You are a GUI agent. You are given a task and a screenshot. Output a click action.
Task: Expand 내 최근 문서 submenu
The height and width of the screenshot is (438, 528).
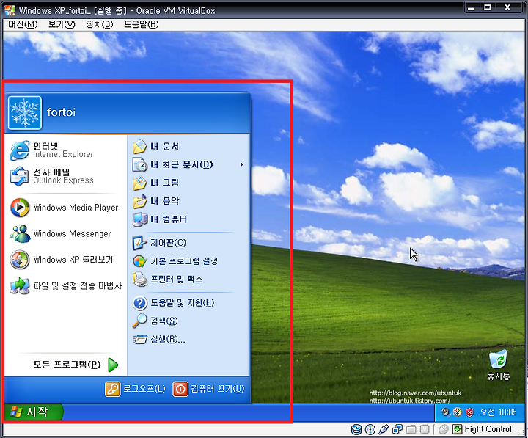pyautogui.click(x=188, y=164)
